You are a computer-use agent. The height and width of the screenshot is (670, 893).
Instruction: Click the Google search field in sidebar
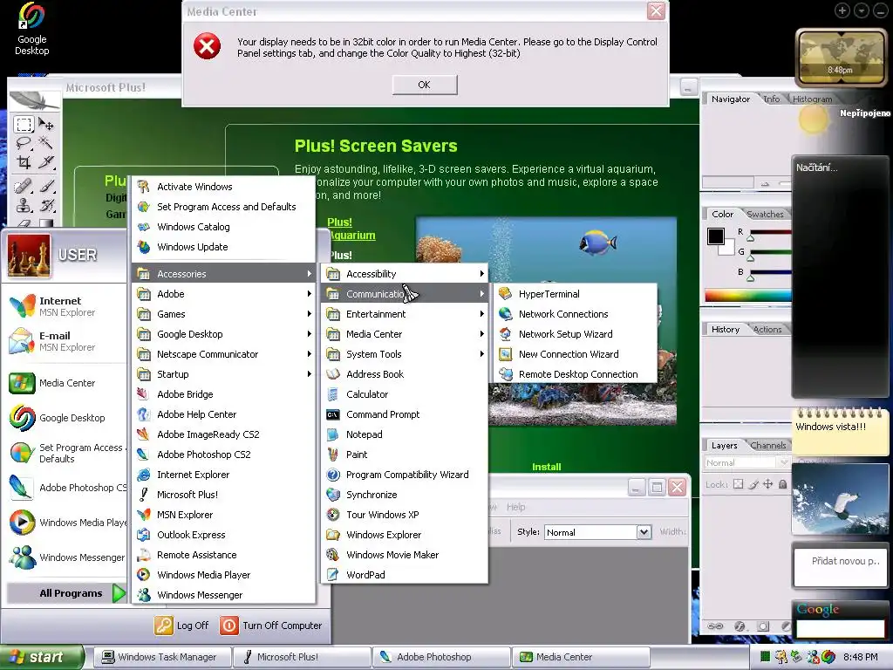[841, 629]
